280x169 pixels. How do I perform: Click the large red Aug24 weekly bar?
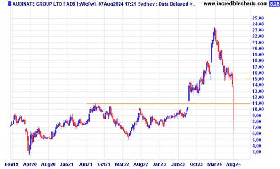point(233,108)
